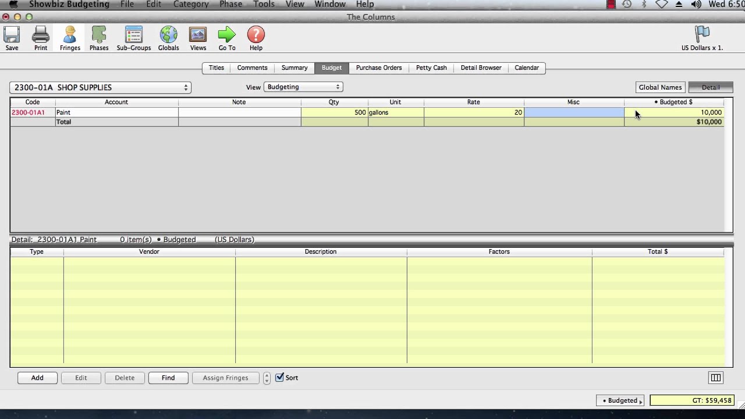Click the GT: $59,458 grand total field
The image size is (745, 419).
point(691,400)
